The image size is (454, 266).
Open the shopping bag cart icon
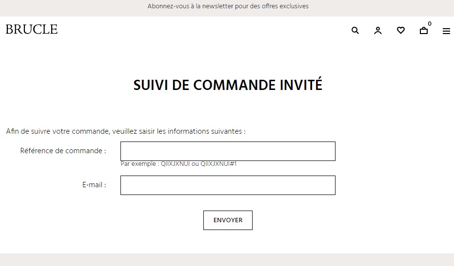pos(424,31)
